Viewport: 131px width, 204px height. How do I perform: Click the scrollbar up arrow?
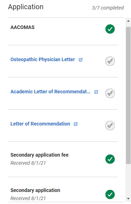click(x=128, y=21)
